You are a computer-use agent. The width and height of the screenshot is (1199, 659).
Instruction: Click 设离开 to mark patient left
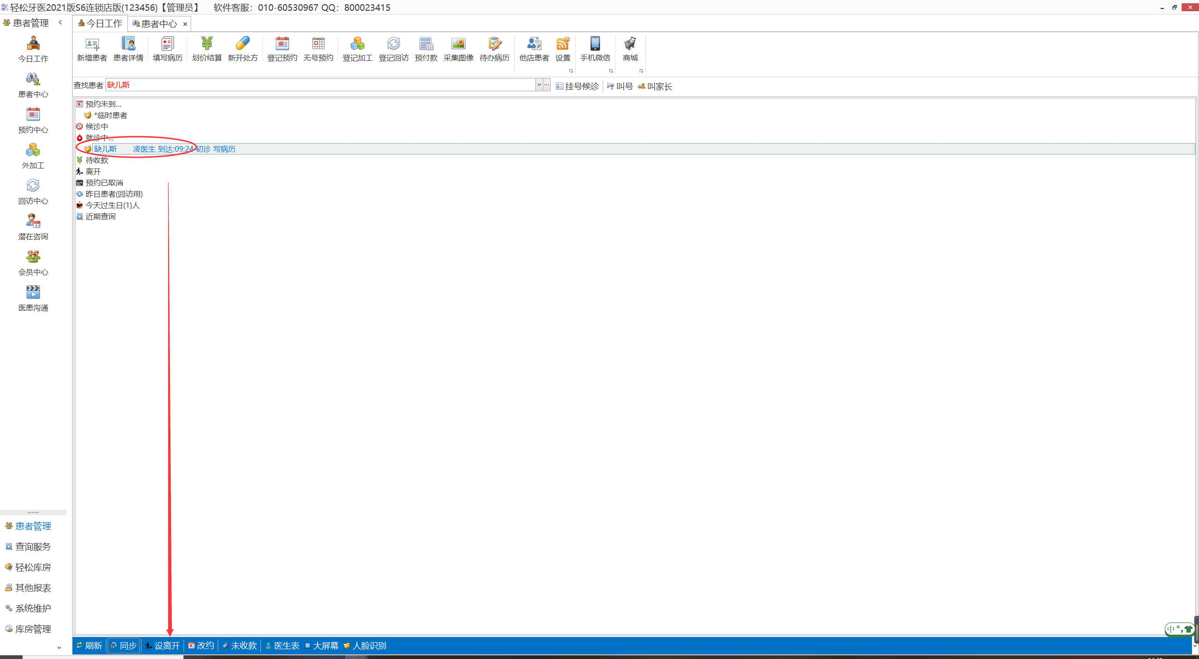tap(163, 645)
